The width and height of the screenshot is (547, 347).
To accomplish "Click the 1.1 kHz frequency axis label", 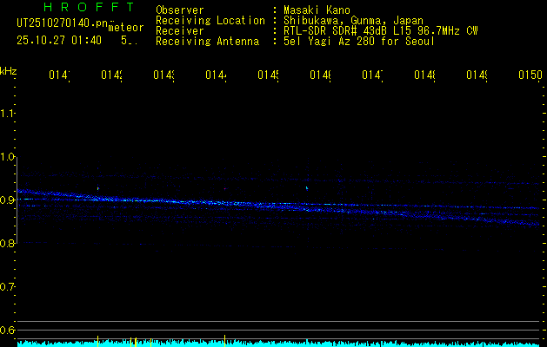I will point(7,113).
